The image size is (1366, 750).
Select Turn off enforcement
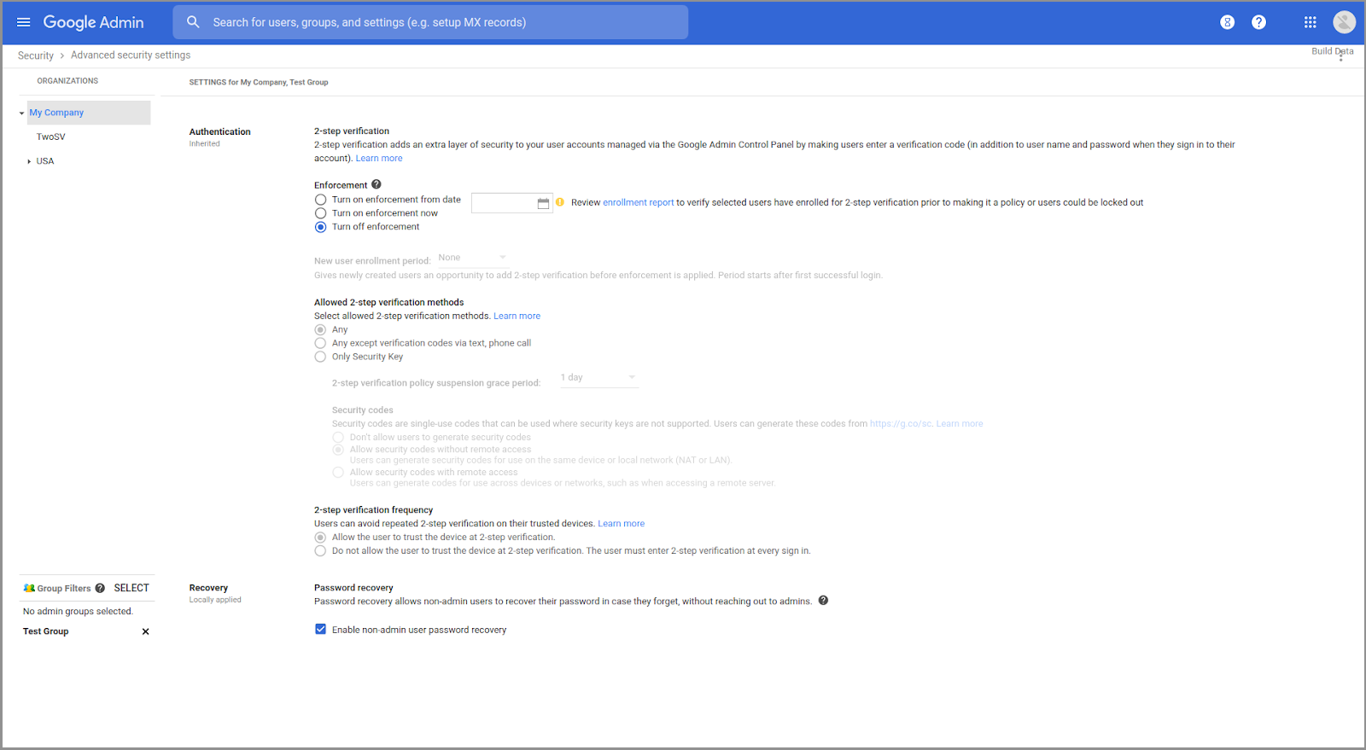[321, 227]
